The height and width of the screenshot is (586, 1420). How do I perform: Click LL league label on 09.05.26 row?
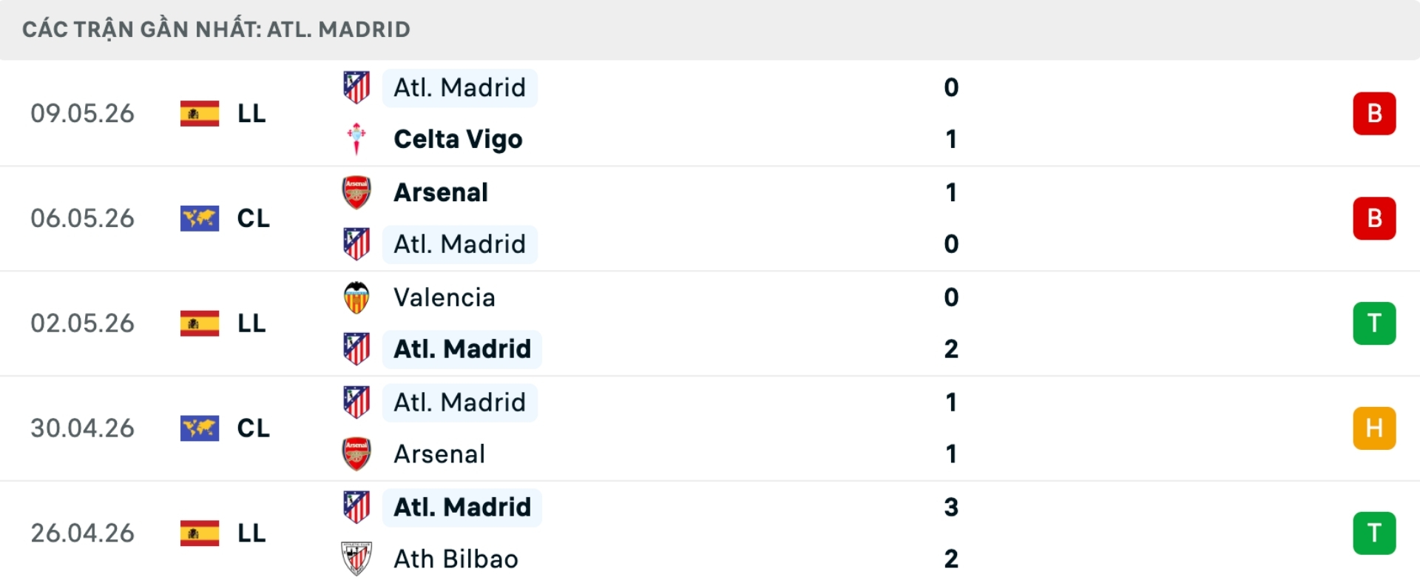[x=251, y=113]
